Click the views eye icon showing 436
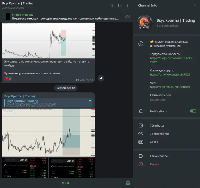Image resolution: width=200 pixels, height=188 pixels. (x=77, y=80)
